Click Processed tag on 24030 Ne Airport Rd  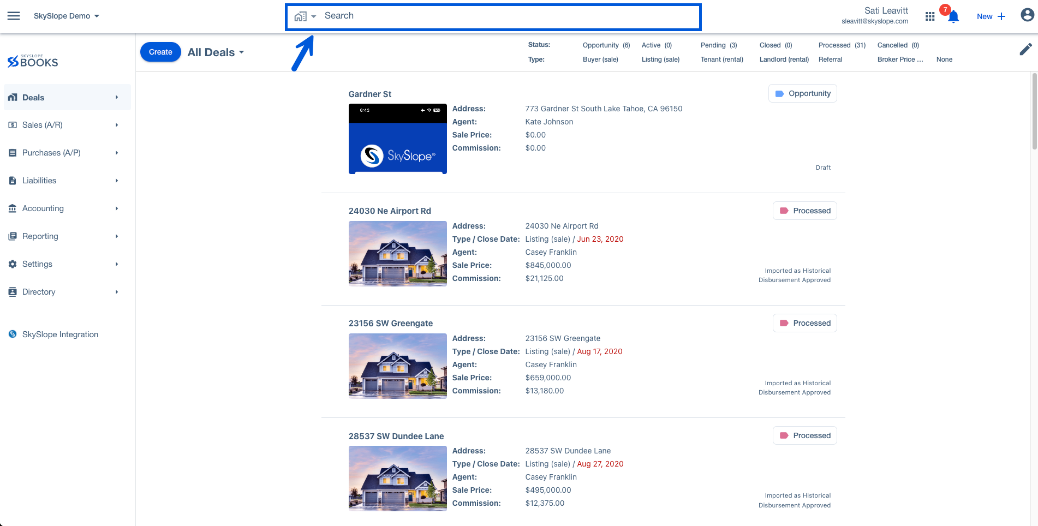[x=805, y=211]
